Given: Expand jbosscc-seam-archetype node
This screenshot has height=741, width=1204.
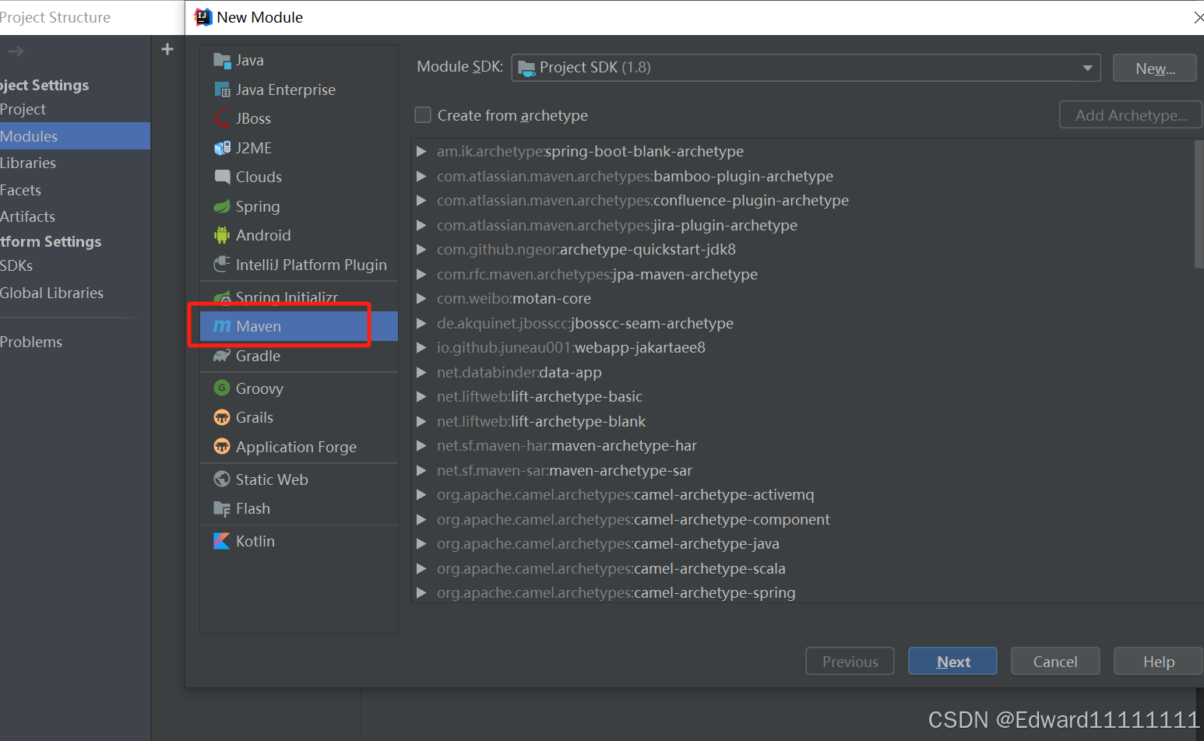Looking at the screenshot, I should tap(421, 323).
